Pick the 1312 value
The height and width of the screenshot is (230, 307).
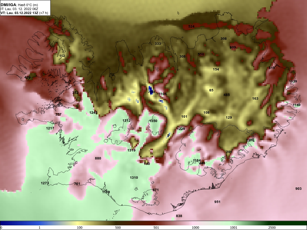point(126,121)
